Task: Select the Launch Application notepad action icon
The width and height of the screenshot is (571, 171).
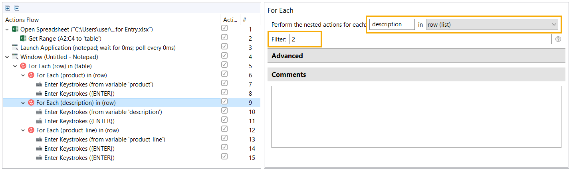Action: click(15, 48)
